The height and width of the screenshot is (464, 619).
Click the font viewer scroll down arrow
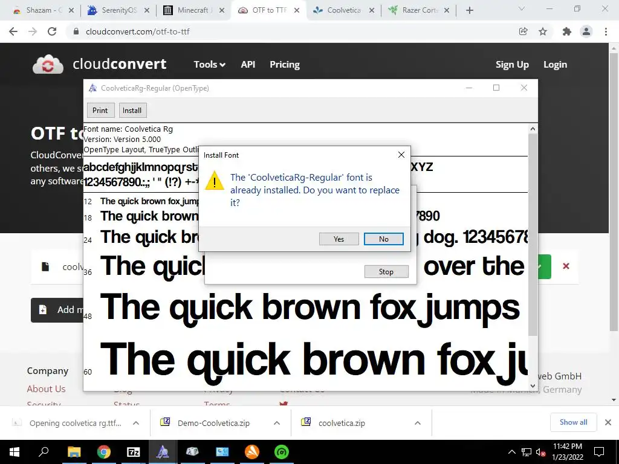[x=533, y=386]
